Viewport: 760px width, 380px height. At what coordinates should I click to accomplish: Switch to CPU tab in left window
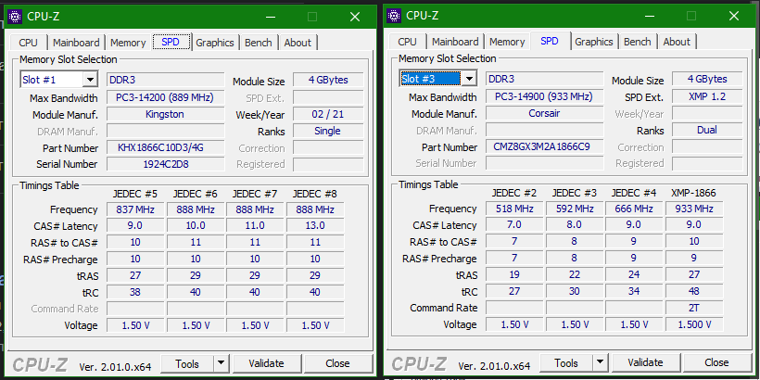28,43
